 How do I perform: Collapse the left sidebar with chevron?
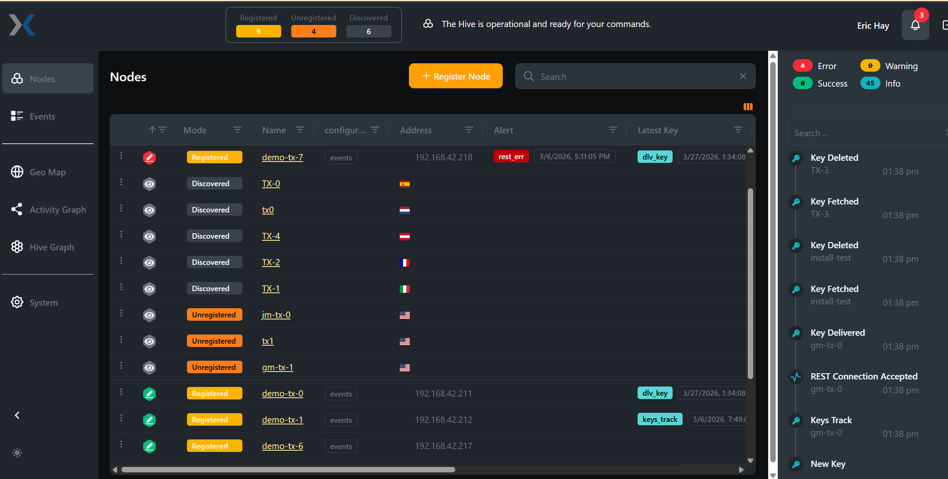[17, 415]
